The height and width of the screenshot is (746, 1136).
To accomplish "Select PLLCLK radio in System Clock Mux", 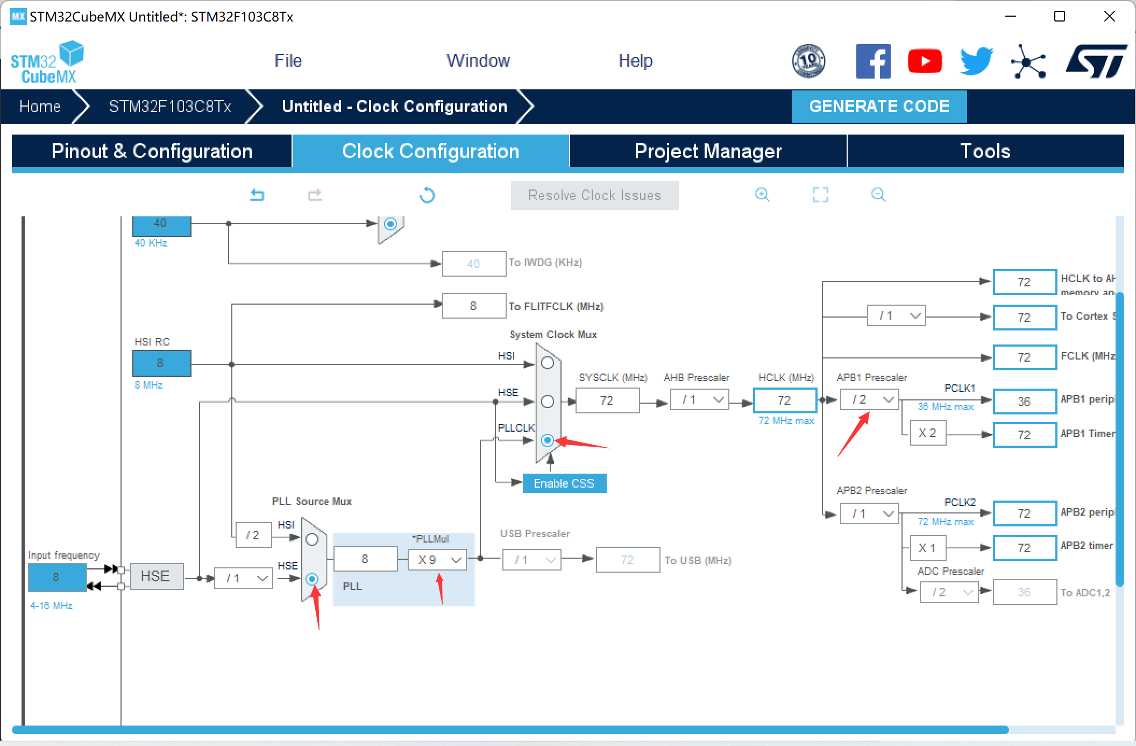I will click(548, 440).
